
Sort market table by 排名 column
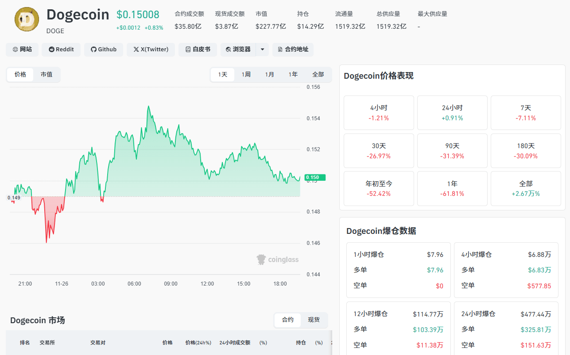[x=25, y=343]
